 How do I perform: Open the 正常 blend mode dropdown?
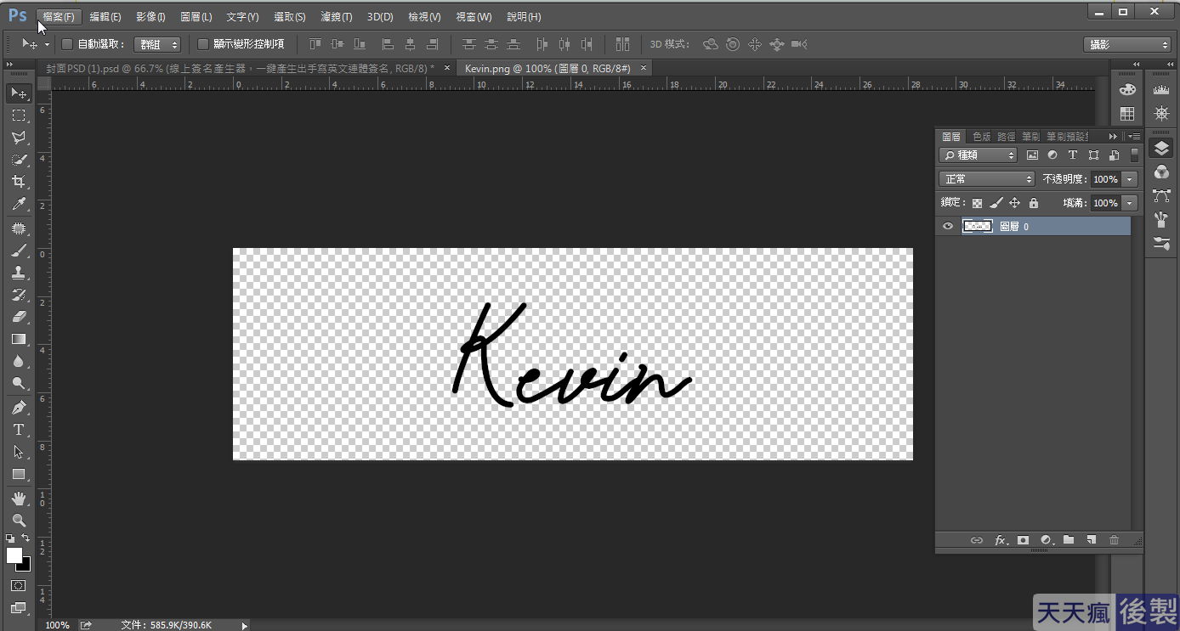point(986,179)
